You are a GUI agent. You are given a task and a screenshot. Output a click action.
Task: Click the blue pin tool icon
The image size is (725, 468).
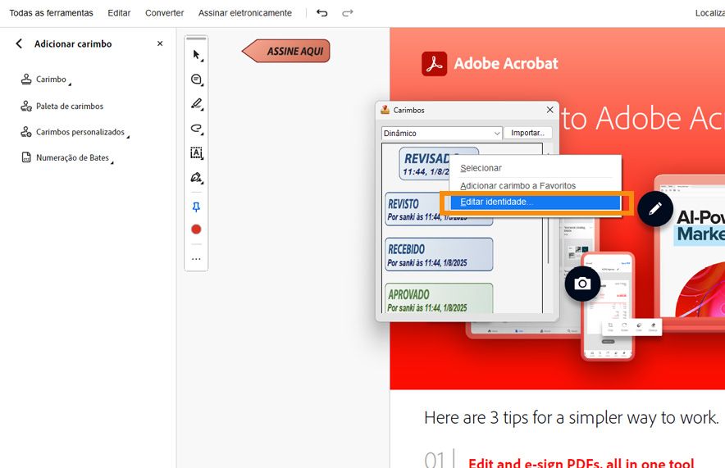pos(196,207)
